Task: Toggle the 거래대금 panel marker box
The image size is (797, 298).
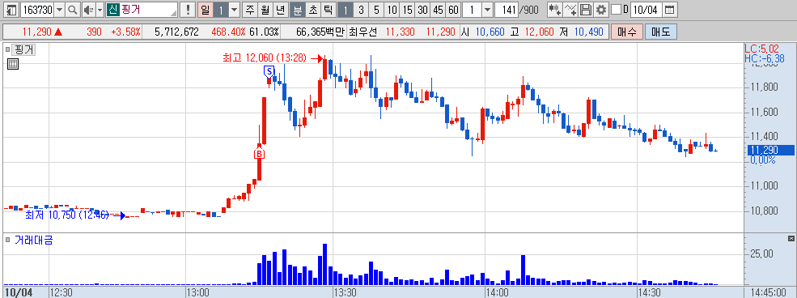Action: [8, 240]
